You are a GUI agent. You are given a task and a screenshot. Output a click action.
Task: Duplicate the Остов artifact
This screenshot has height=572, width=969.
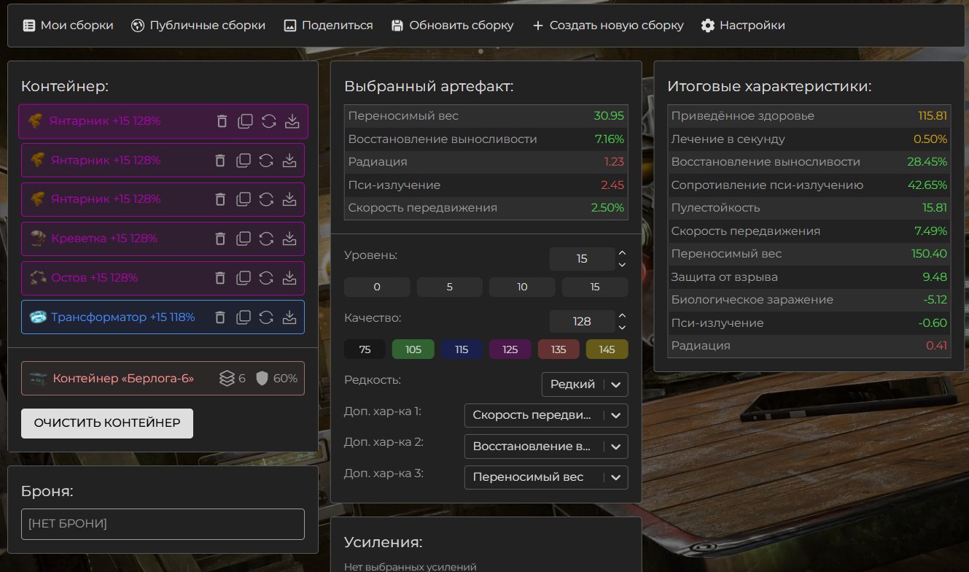pos(244,277)
